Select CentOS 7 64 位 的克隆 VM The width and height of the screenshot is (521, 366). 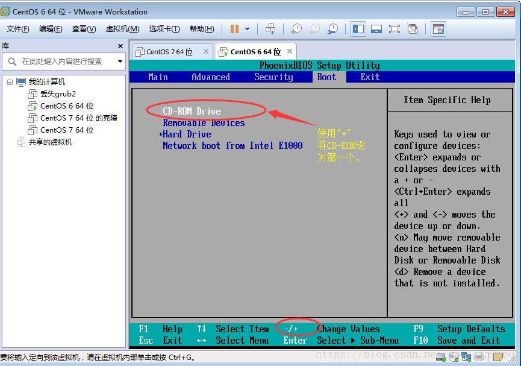click(79, 118)
